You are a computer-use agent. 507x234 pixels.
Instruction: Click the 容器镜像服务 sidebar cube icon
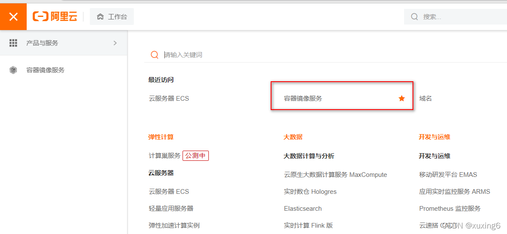[x=13, y=70]
